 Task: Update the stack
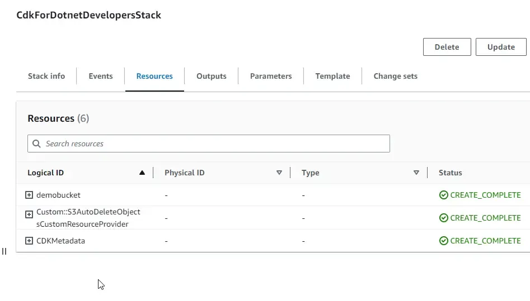[x=501, y=47]
